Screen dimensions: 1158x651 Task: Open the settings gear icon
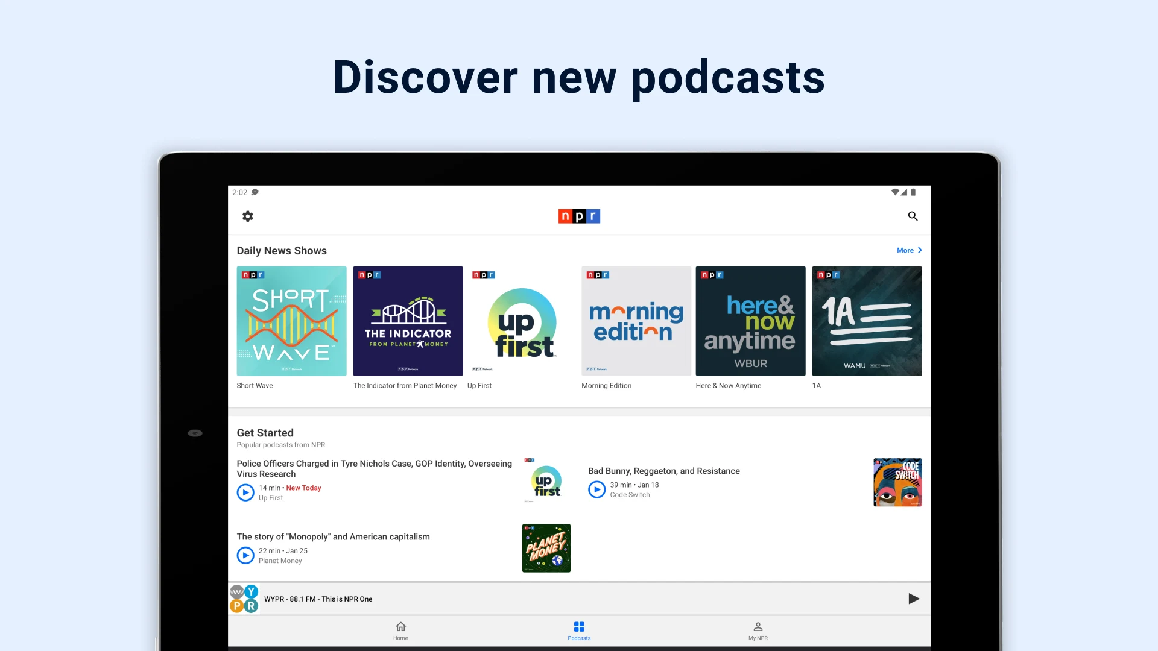(x=248, y=216)
